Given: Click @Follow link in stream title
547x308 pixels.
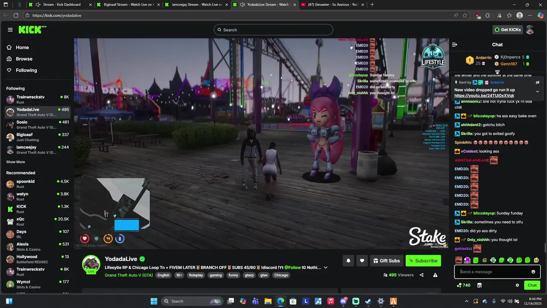Looking at the screenshot, I should point(293,267).
